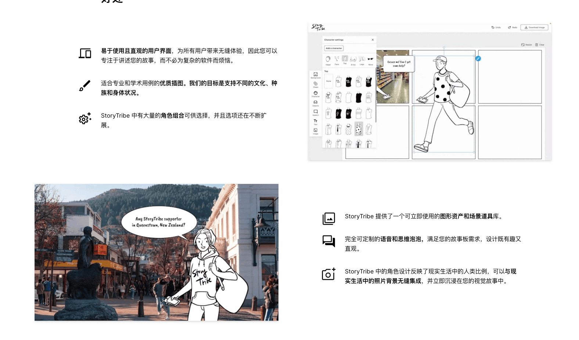This screenshot has width=579, height=340.
Task: Open the Character tool in the sidebar
Action: [x=316, y=94]
